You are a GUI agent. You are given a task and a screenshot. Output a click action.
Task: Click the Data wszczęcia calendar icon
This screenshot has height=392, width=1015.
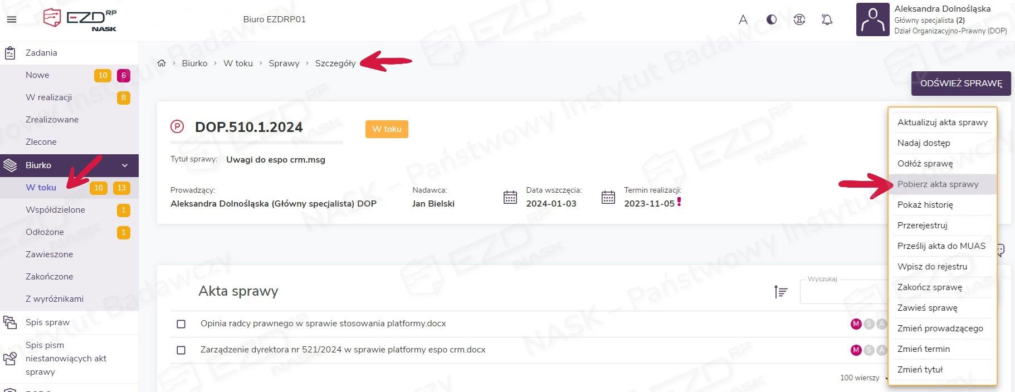click(x=510, y=197)
